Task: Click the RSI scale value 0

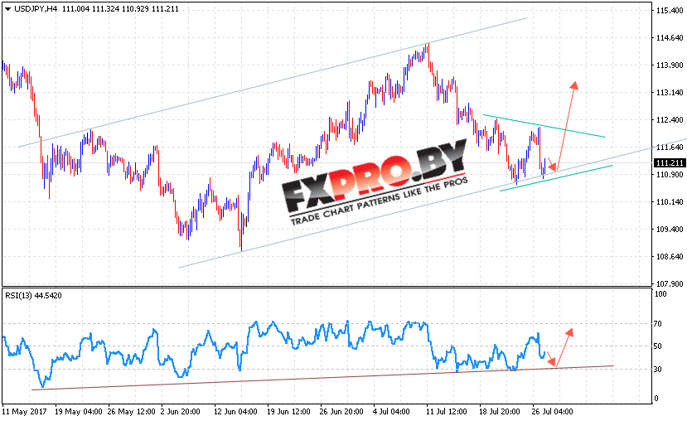Action: (x=656, y=399)
